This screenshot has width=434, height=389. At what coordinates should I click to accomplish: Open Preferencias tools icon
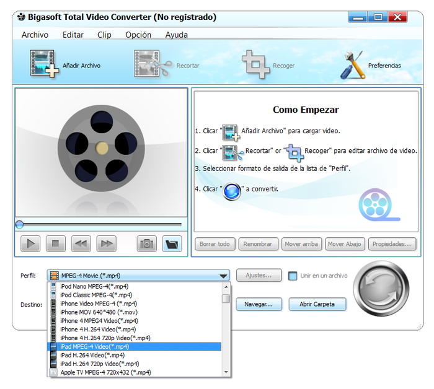tap(352, 64)
